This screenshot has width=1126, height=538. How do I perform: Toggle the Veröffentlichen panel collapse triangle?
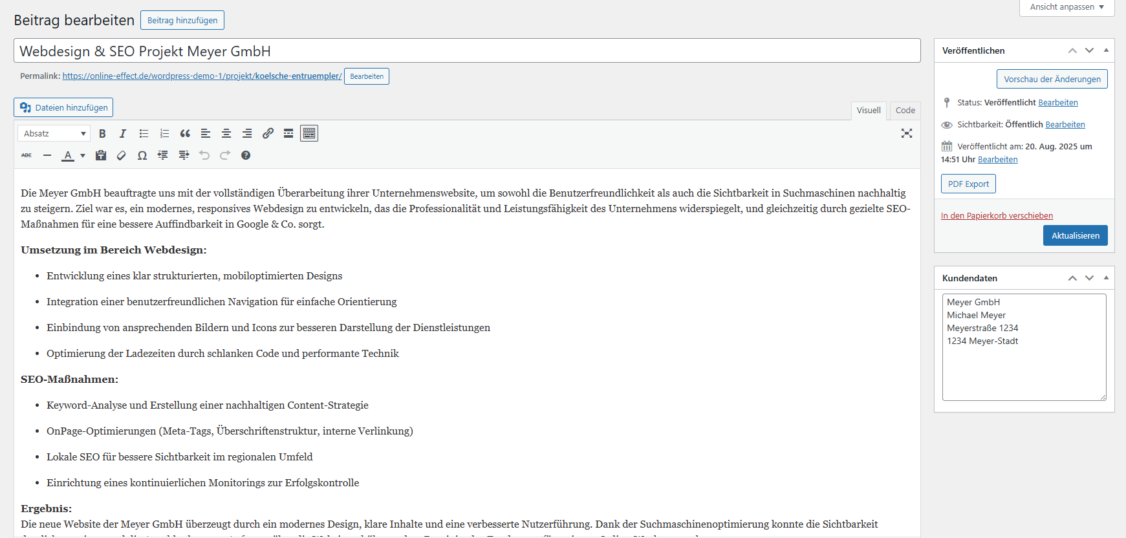(1106, 50)
